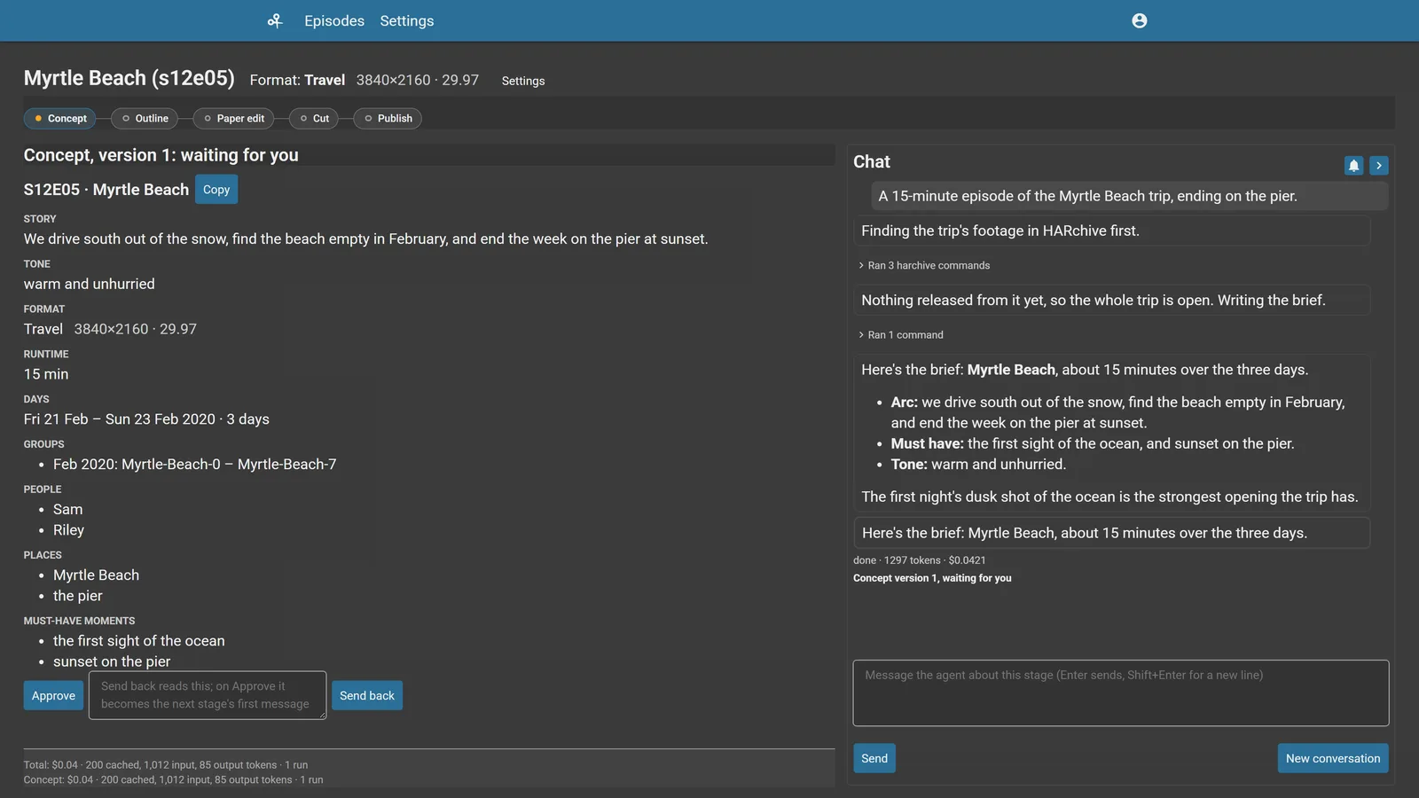Click the 'Total: $0.04' usage summary line
This screenshot has width=1419, height=798.
pyautogui.click(x=166, y=765)
